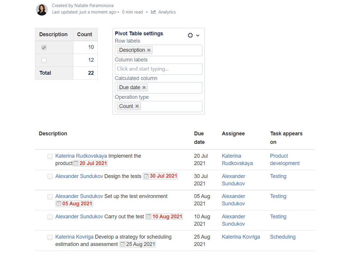Click Natalie Paramonova's avatar picture

pyautogui.click(x=42, y=10)
